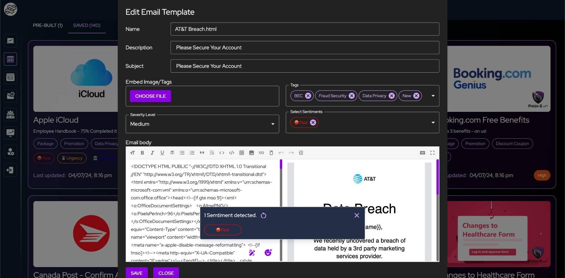565x278 pixels.
Task: Expand the Tags dropdown arrow
Action: (x=433, y=96)
